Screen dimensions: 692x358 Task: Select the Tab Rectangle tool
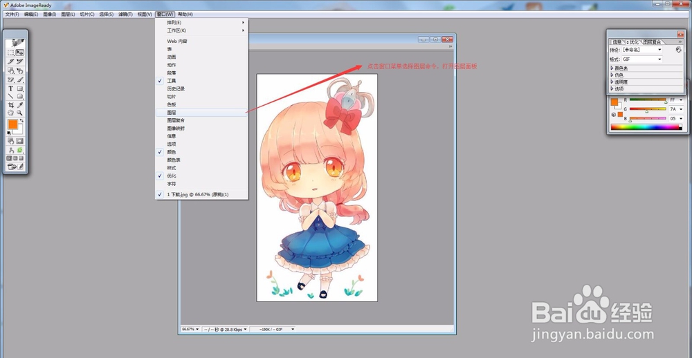(x=20, y=96)
